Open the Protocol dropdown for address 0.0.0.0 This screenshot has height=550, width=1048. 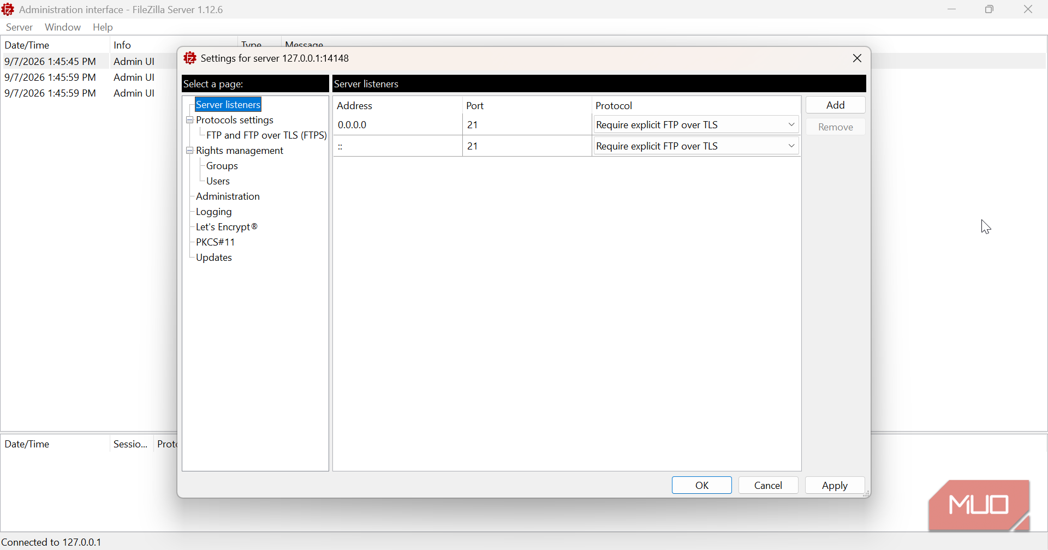coord(696,125)
